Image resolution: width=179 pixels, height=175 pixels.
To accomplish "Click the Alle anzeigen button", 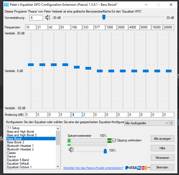I will point(163,139).
